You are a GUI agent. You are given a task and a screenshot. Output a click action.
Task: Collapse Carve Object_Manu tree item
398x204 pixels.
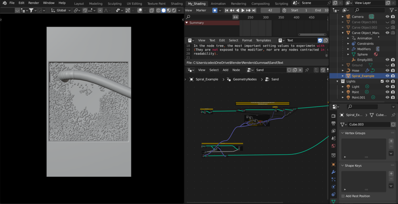[x=343, y=33]
